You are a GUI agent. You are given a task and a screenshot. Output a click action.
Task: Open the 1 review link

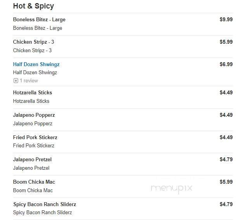point(29,81)
